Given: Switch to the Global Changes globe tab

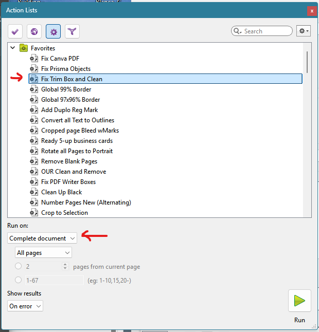Looking at the screenshot, I should click(34, 31).
